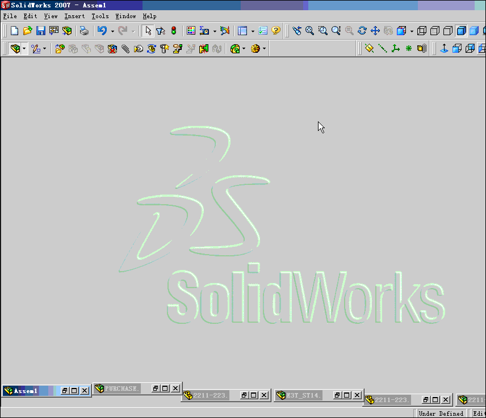Open dropdown beside the panel display icon
This screenshot has height=418, width=486.
click(x=253, y=31)
